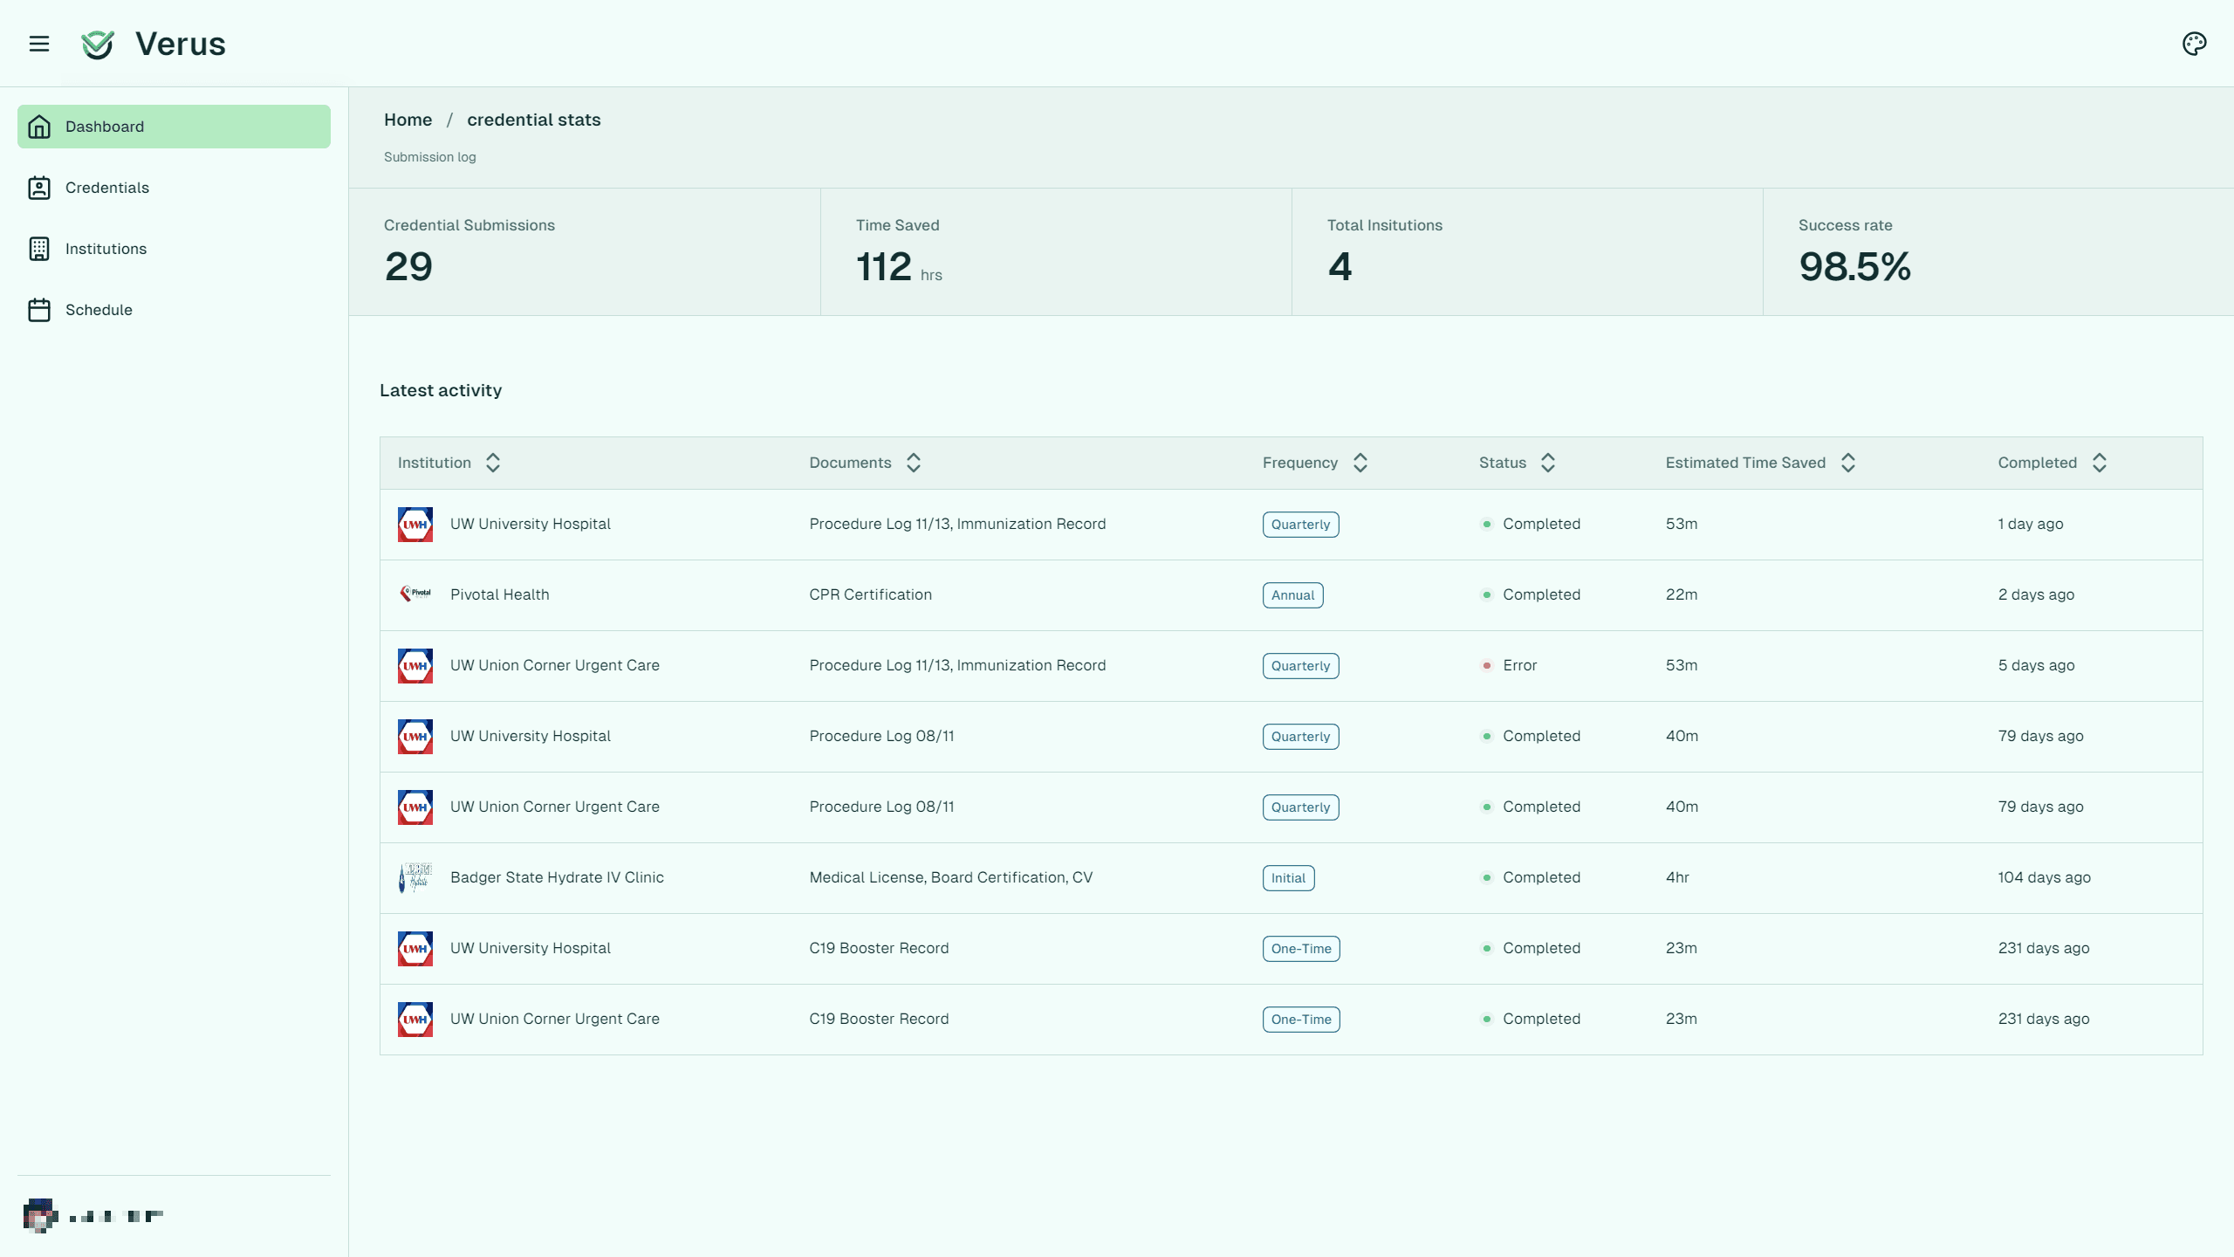Viewport: 2234px width, 1257px height.
Task: Switch to the Credentials section
Action: click(106, 187)
